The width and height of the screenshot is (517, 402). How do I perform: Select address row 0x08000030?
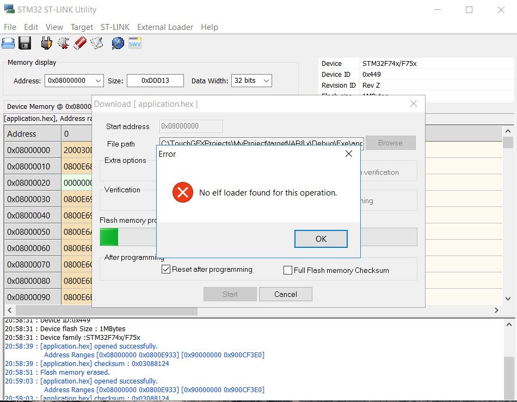[33, 199]
